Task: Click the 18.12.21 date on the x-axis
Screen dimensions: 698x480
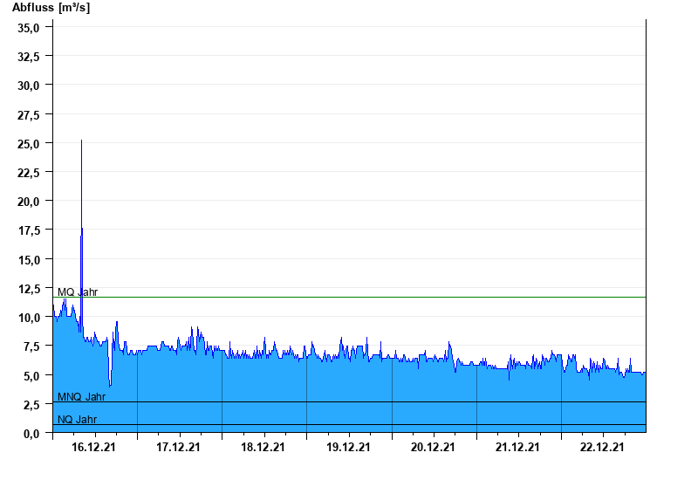Action: click(263, 447)
